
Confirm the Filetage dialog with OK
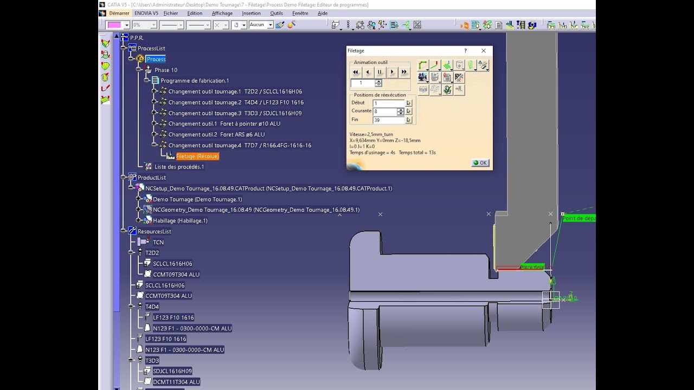[x=480, y=162]
